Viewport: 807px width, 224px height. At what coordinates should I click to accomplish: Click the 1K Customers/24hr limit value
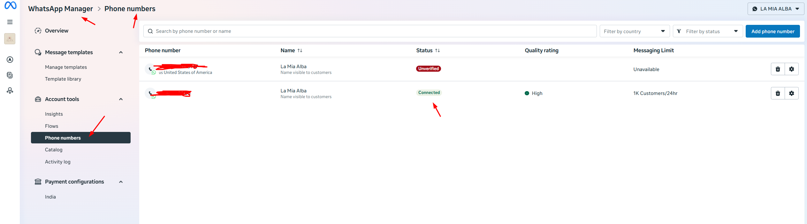point(655,93)
